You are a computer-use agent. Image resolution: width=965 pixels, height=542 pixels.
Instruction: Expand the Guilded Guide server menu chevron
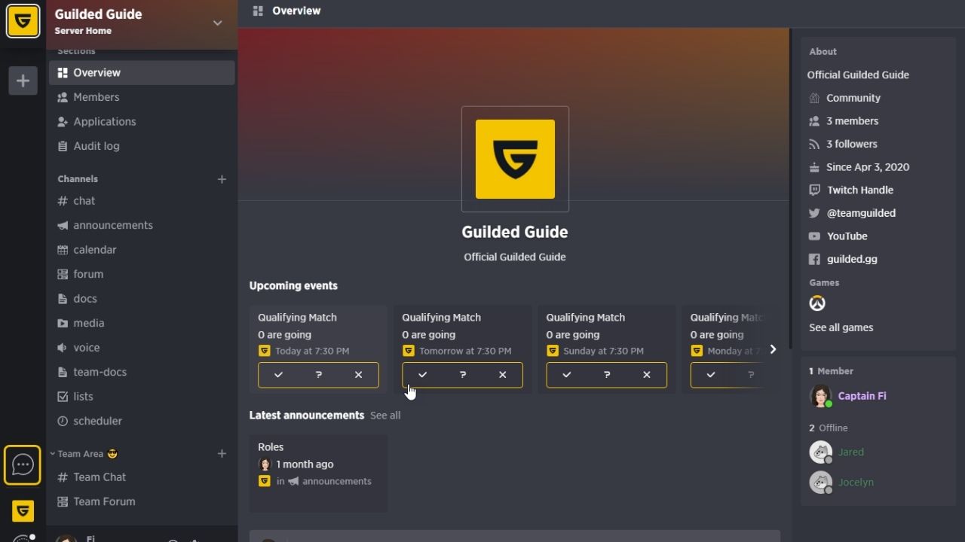(217, 23)
